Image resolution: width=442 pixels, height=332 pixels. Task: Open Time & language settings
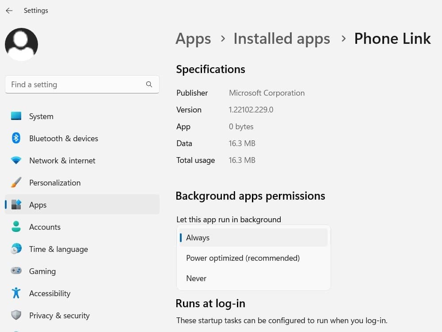tap(58, 249)
